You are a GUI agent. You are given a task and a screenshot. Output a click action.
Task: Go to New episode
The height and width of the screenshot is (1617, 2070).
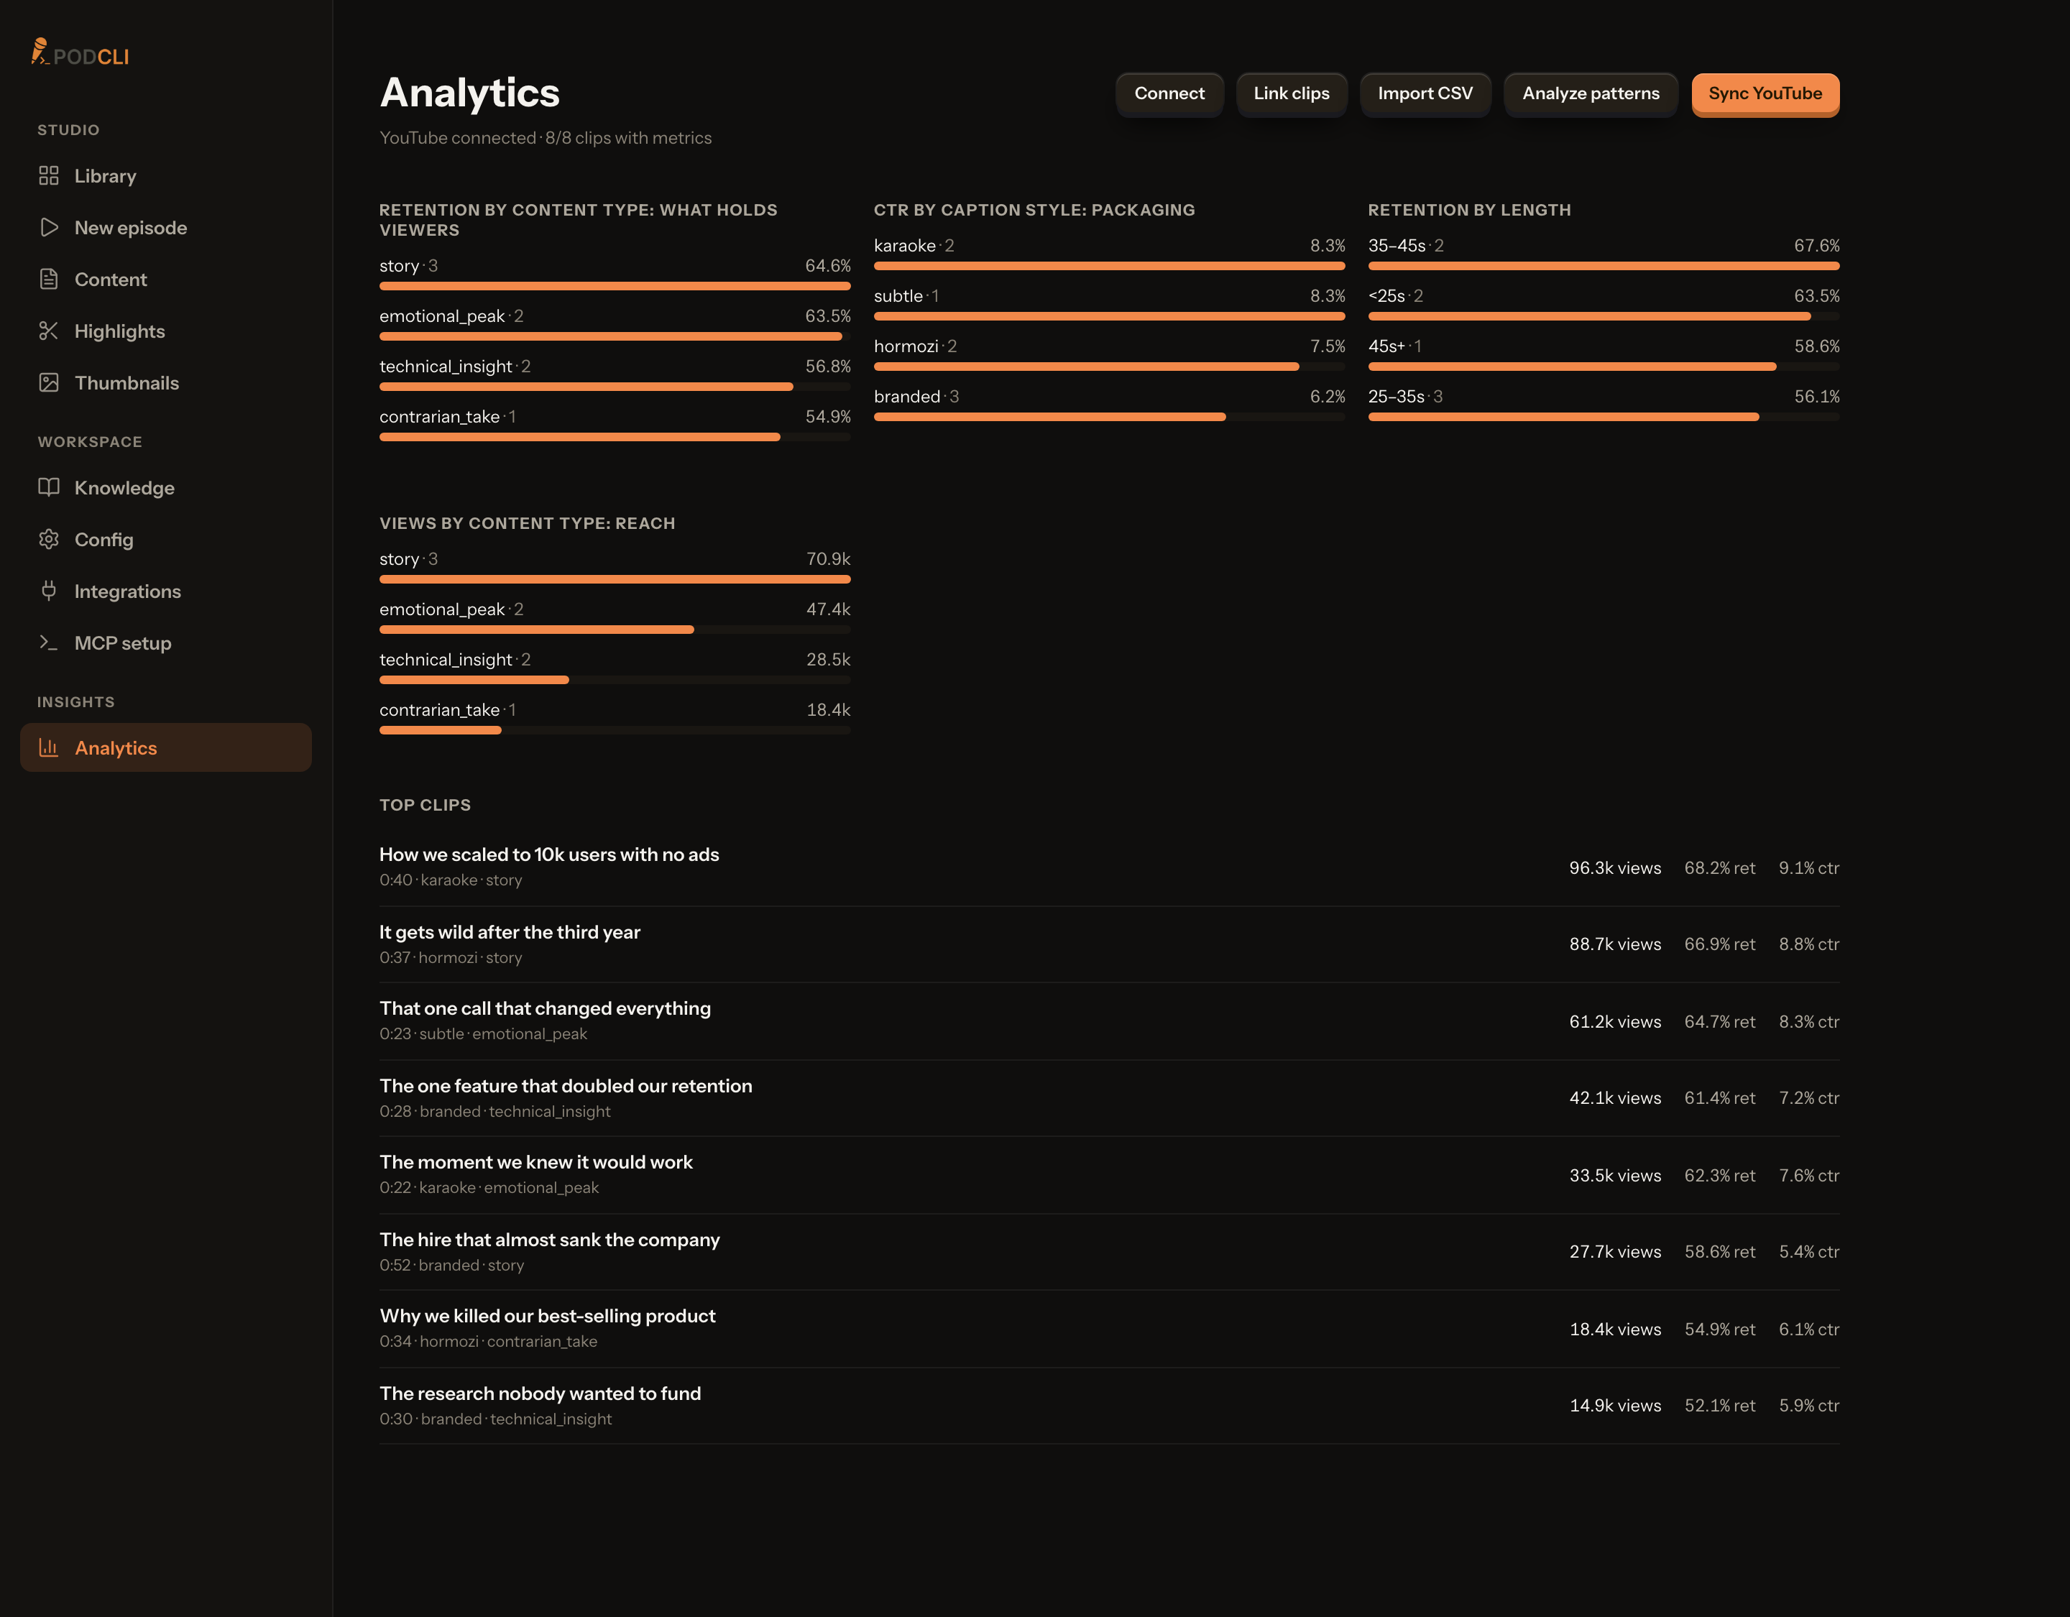[x=166, y=228]
